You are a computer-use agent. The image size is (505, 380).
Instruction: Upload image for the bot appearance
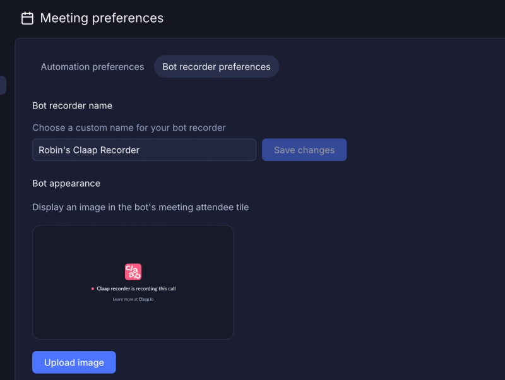pyautogui.click(x=74, y=362)
